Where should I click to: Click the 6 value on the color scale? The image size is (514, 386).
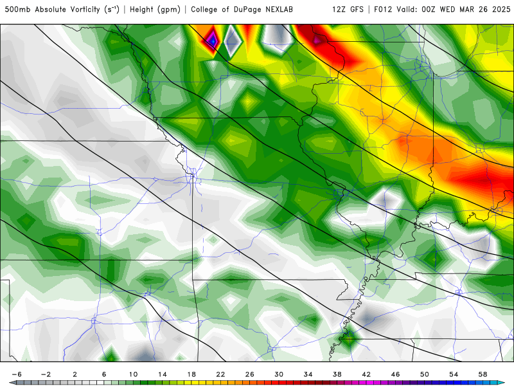[104, 374]
